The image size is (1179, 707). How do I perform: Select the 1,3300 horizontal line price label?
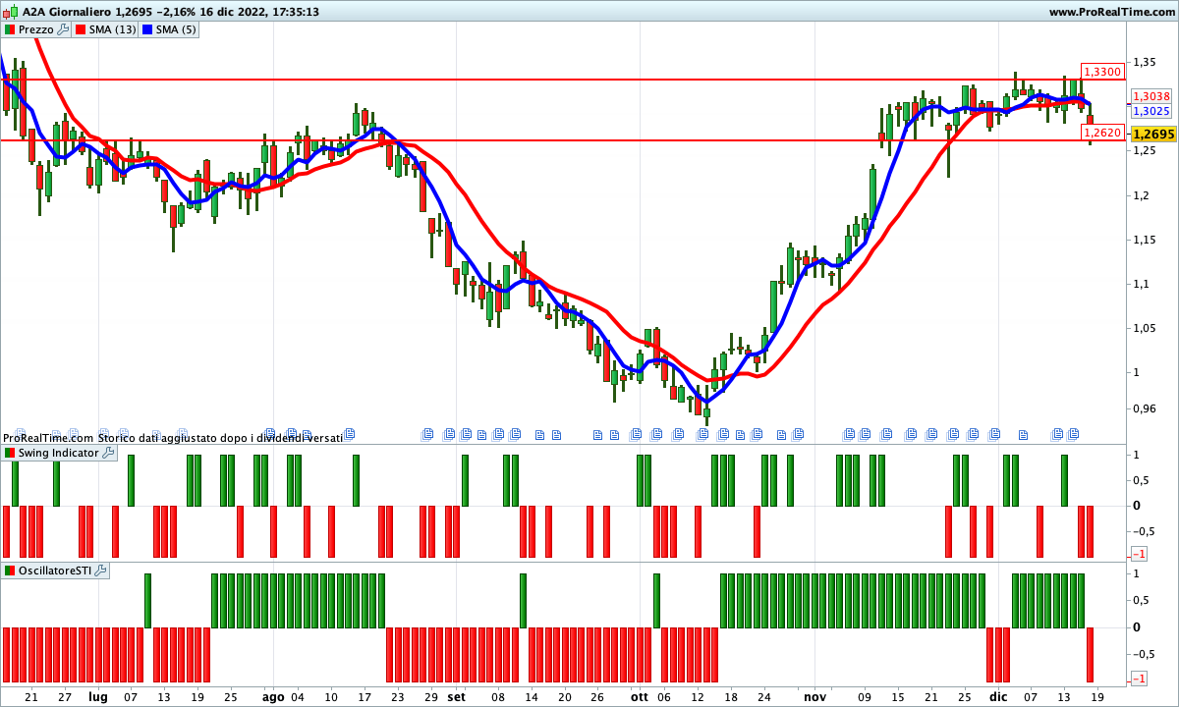pos(1101,72)
